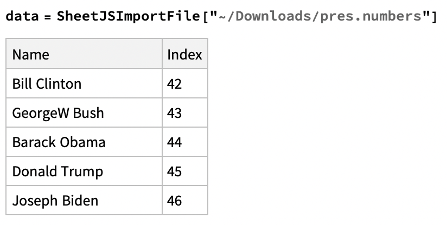The width and height of the screenshot is (447, 225).
Task: Select the GeorgeW Bush cell
Action: 58,113
